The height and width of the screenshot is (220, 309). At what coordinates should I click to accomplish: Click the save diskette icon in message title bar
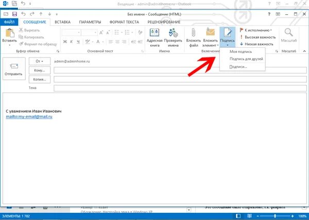[14, 14]
